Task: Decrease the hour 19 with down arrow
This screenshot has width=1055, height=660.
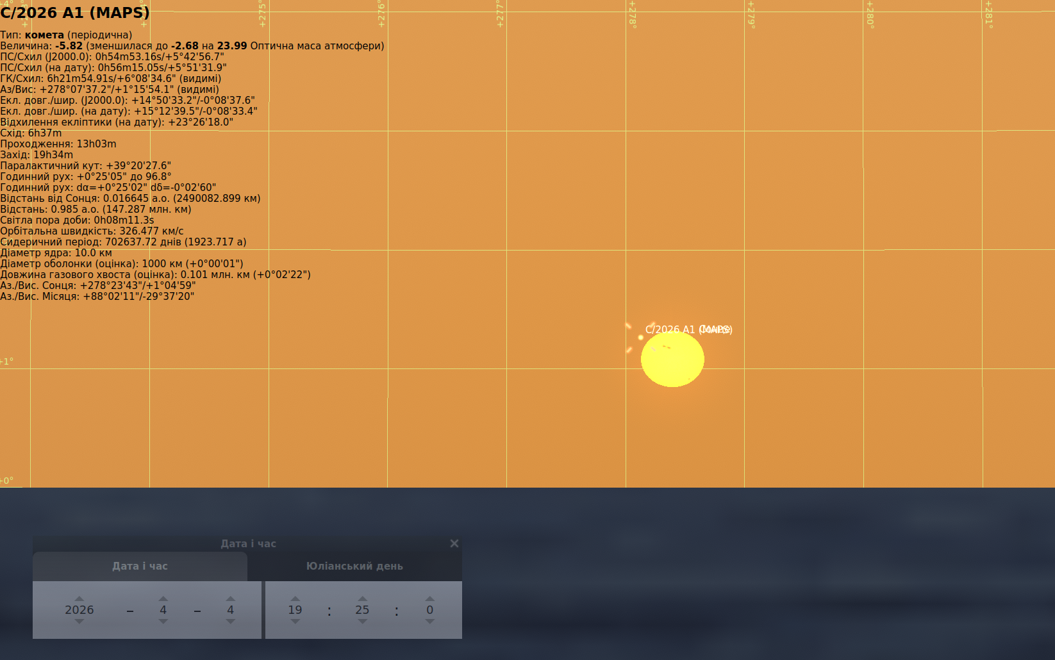Action: click(x=295, y=622)
